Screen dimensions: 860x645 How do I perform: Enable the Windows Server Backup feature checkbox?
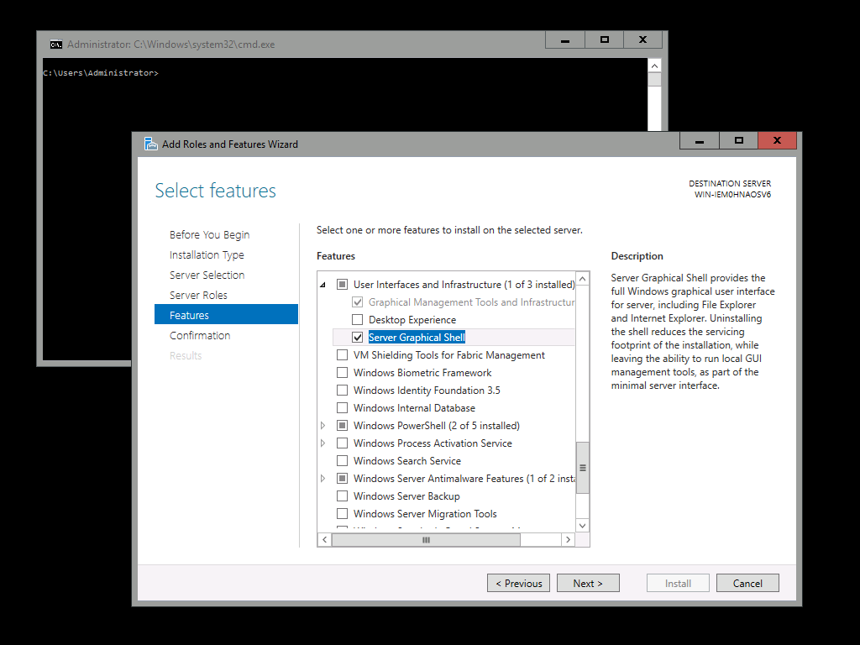coord(342,496)
